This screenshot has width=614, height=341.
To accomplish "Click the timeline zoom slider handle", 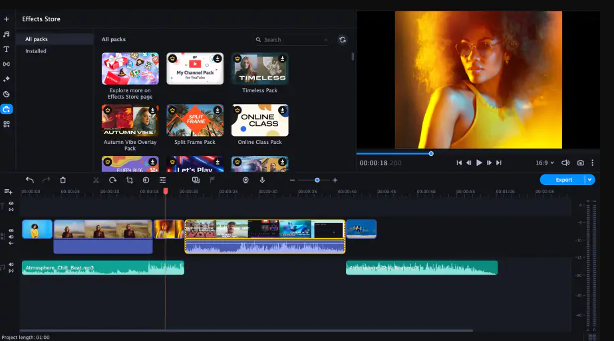I will (x=317, y=180).
